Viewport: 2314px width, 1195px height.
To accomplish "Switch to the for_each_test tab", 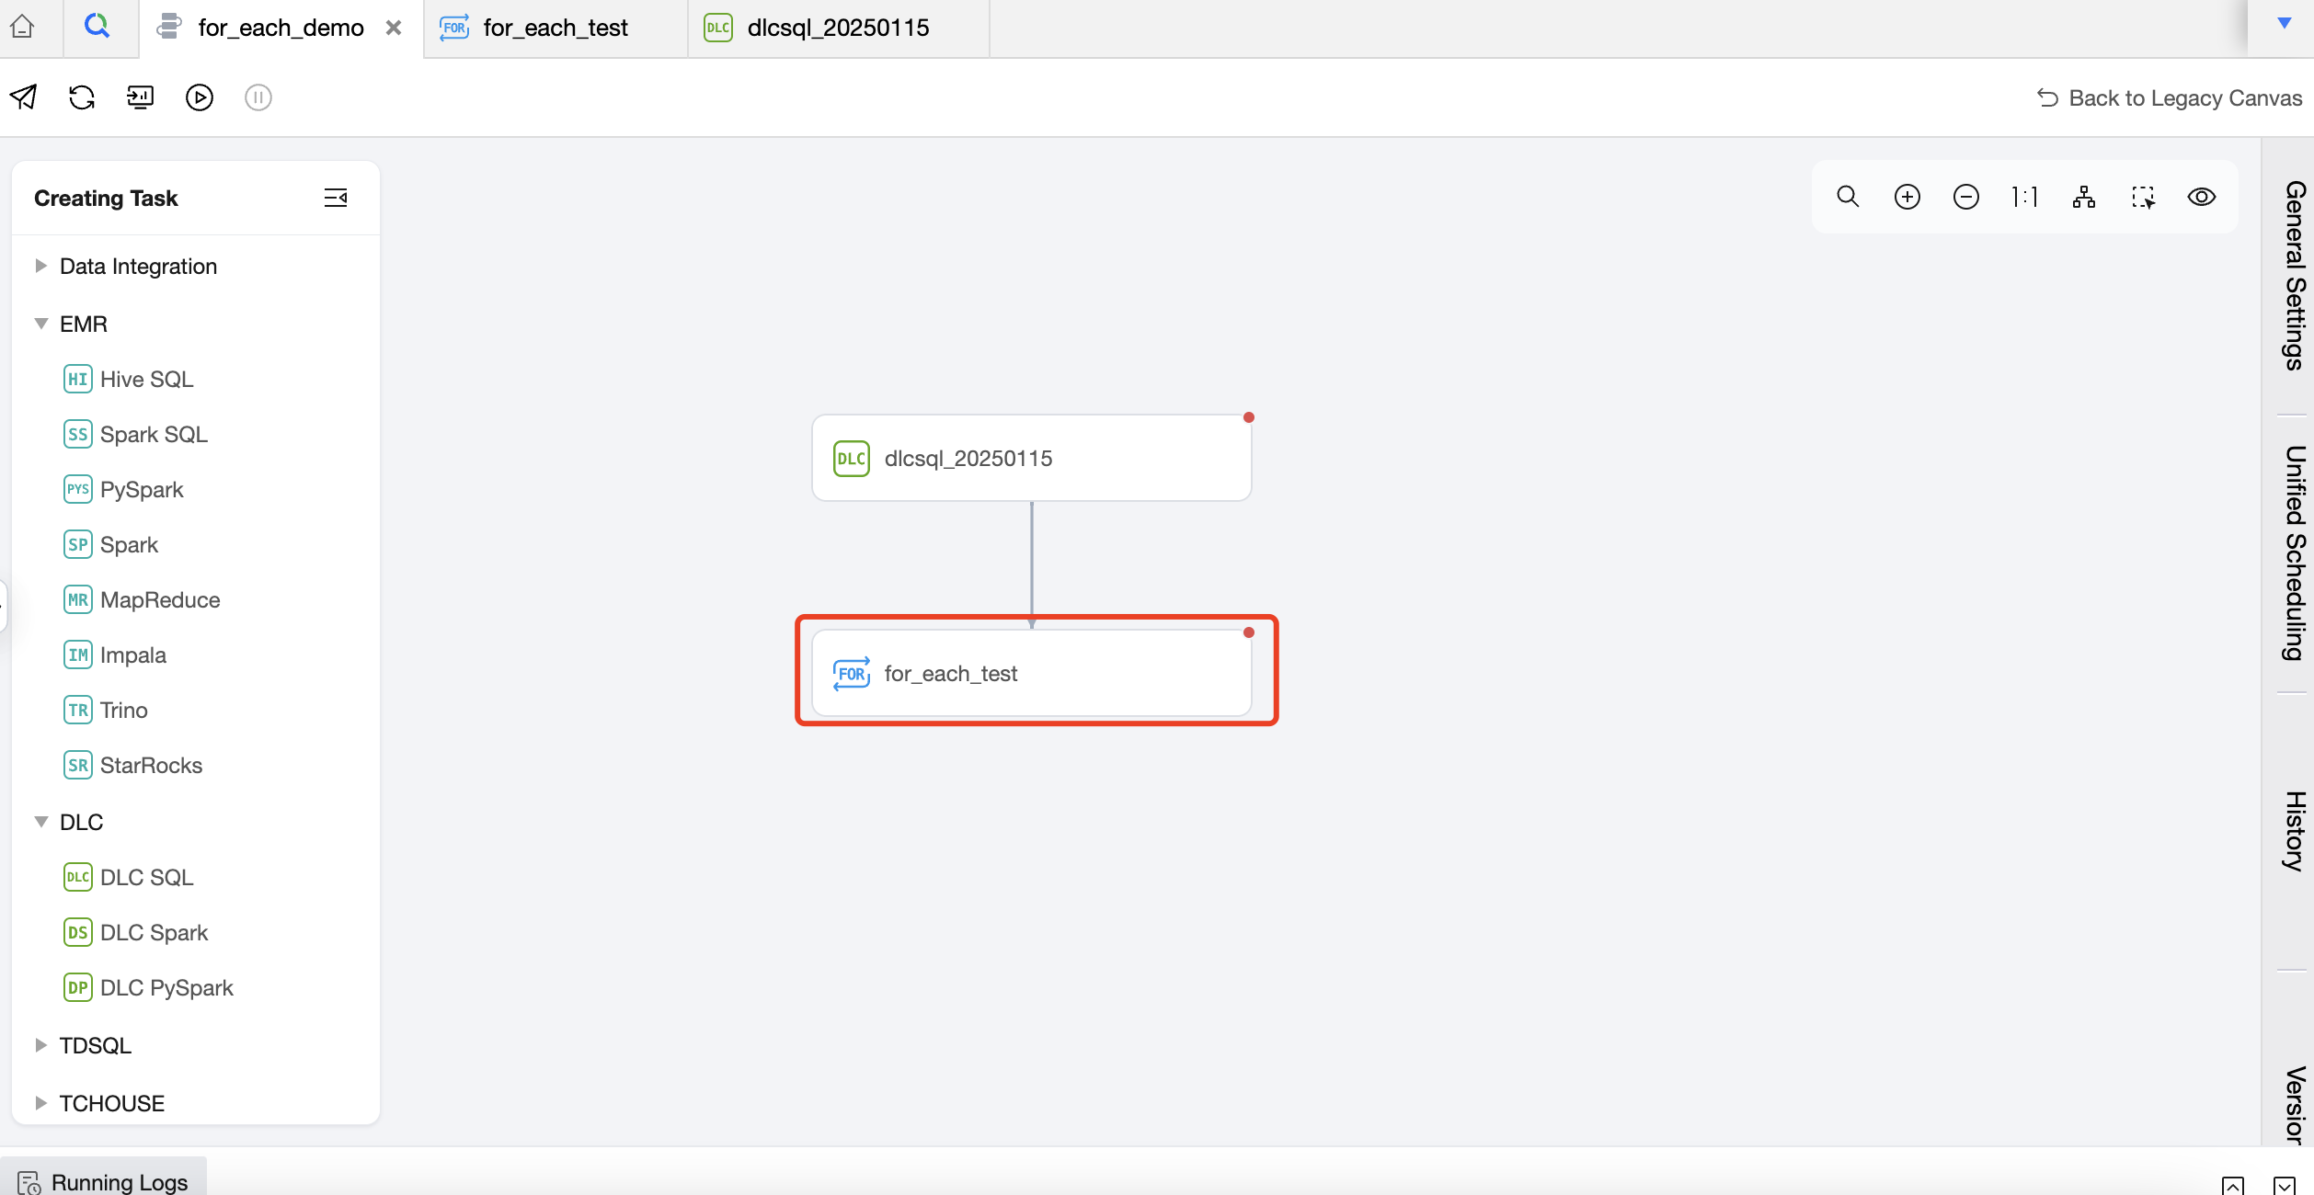I will coord(555,28).
